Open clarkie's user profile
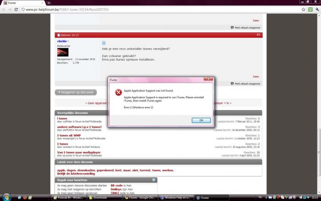This screenshot has height=201, width=321. pyautogui.click(x=62, y=41)
